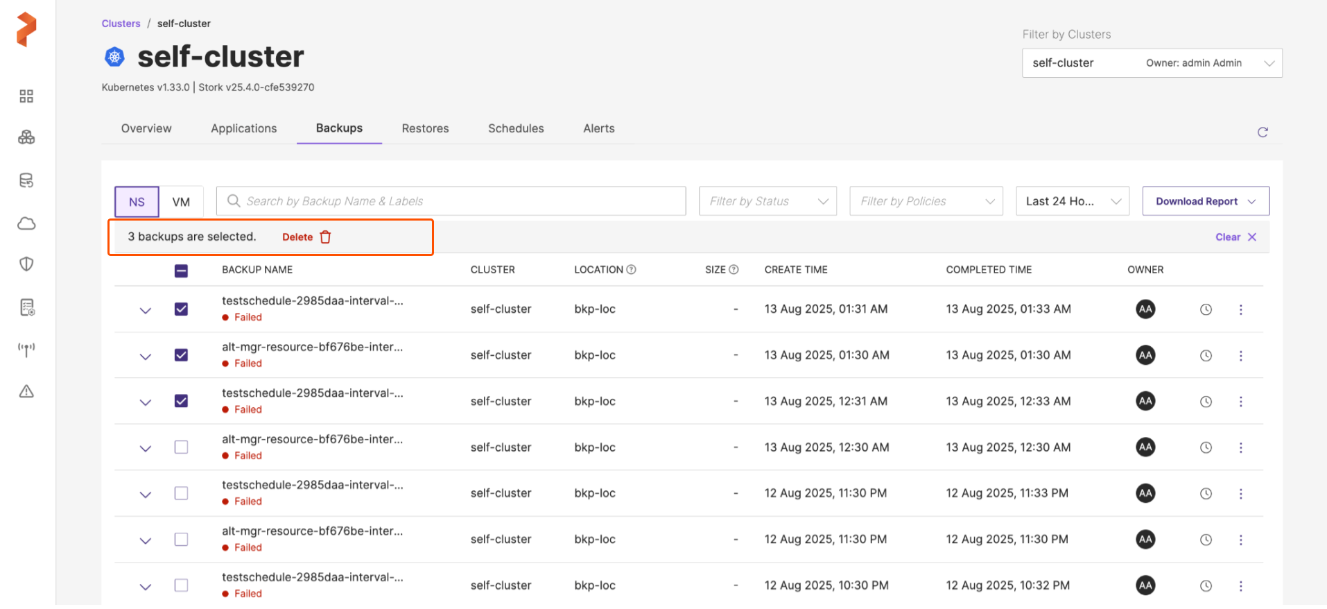Uncheck the backup created 13 Aug 01:31 AM
1327x609 pixels.
click(181, 309)
